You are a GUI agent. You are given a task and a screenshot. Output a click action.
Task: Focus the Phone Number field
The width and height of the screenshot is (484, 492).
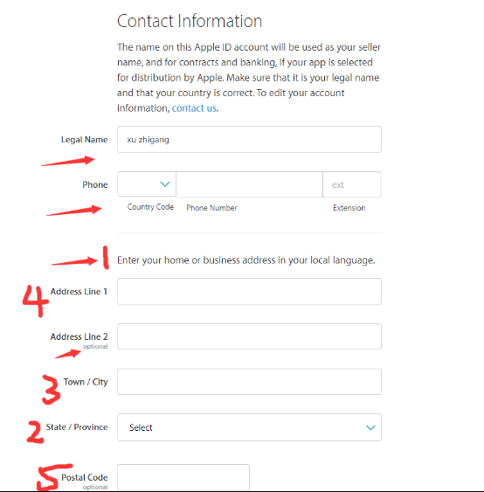(x=249, y=184)
